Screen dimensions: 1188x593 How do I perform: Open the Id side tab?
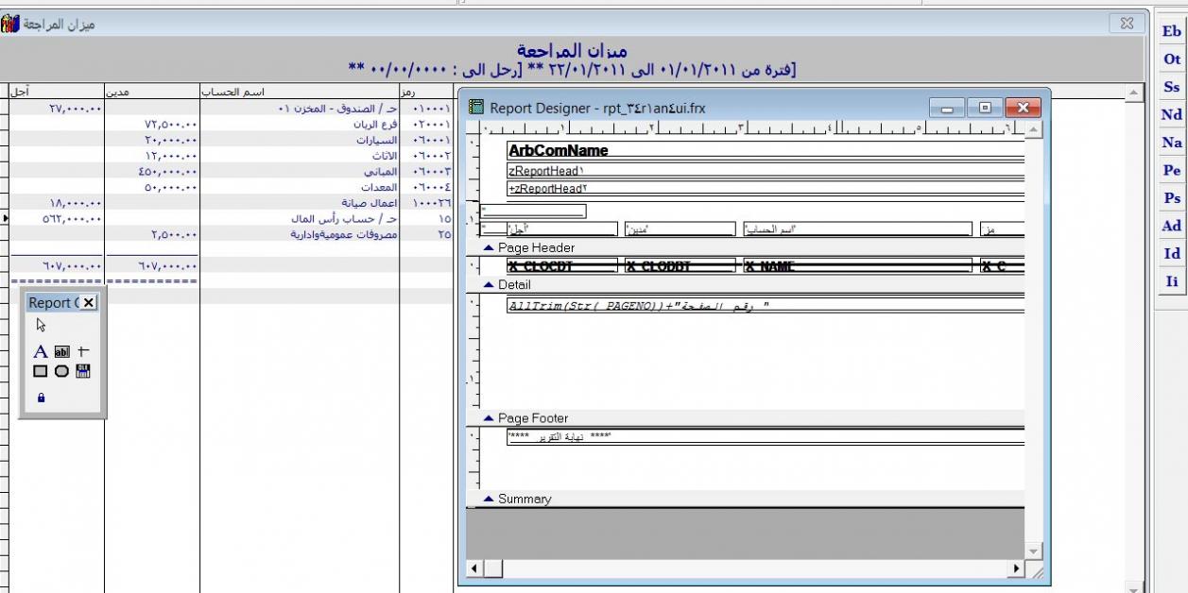1172,254
